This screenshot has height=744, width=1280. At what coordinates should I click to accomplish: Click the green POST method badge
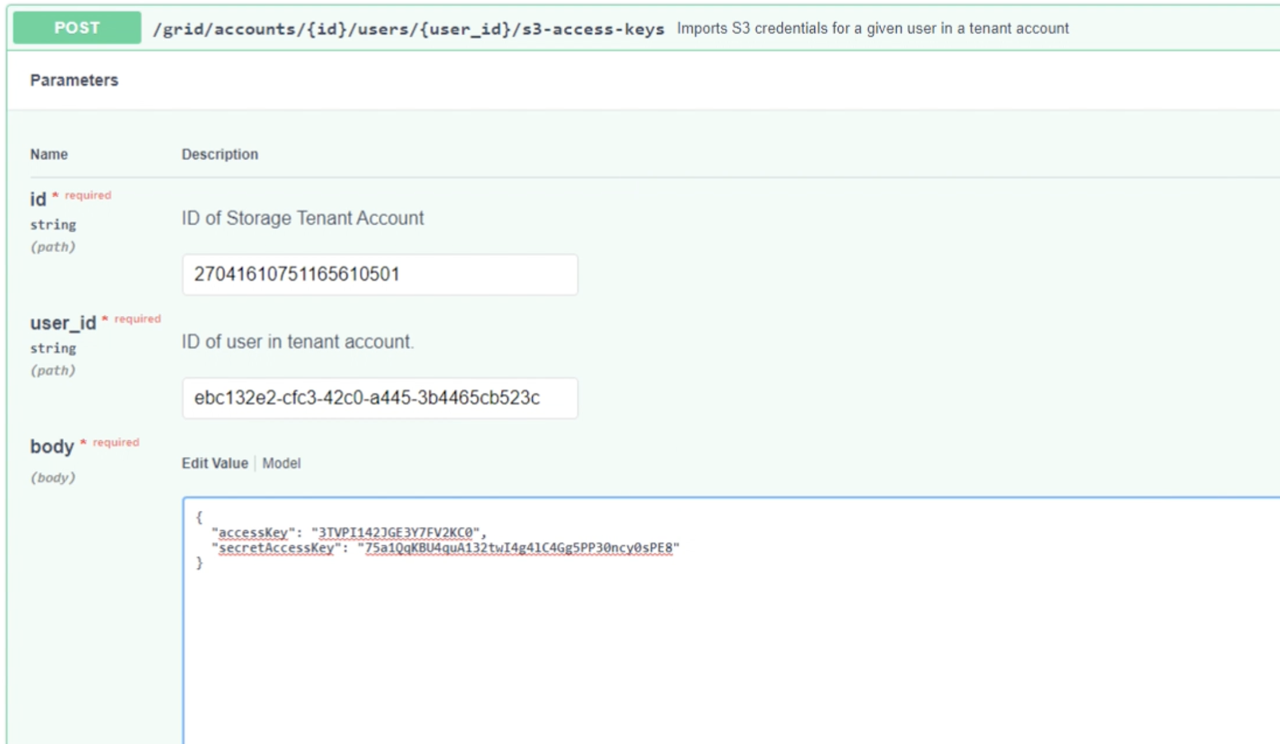point(77,28)
